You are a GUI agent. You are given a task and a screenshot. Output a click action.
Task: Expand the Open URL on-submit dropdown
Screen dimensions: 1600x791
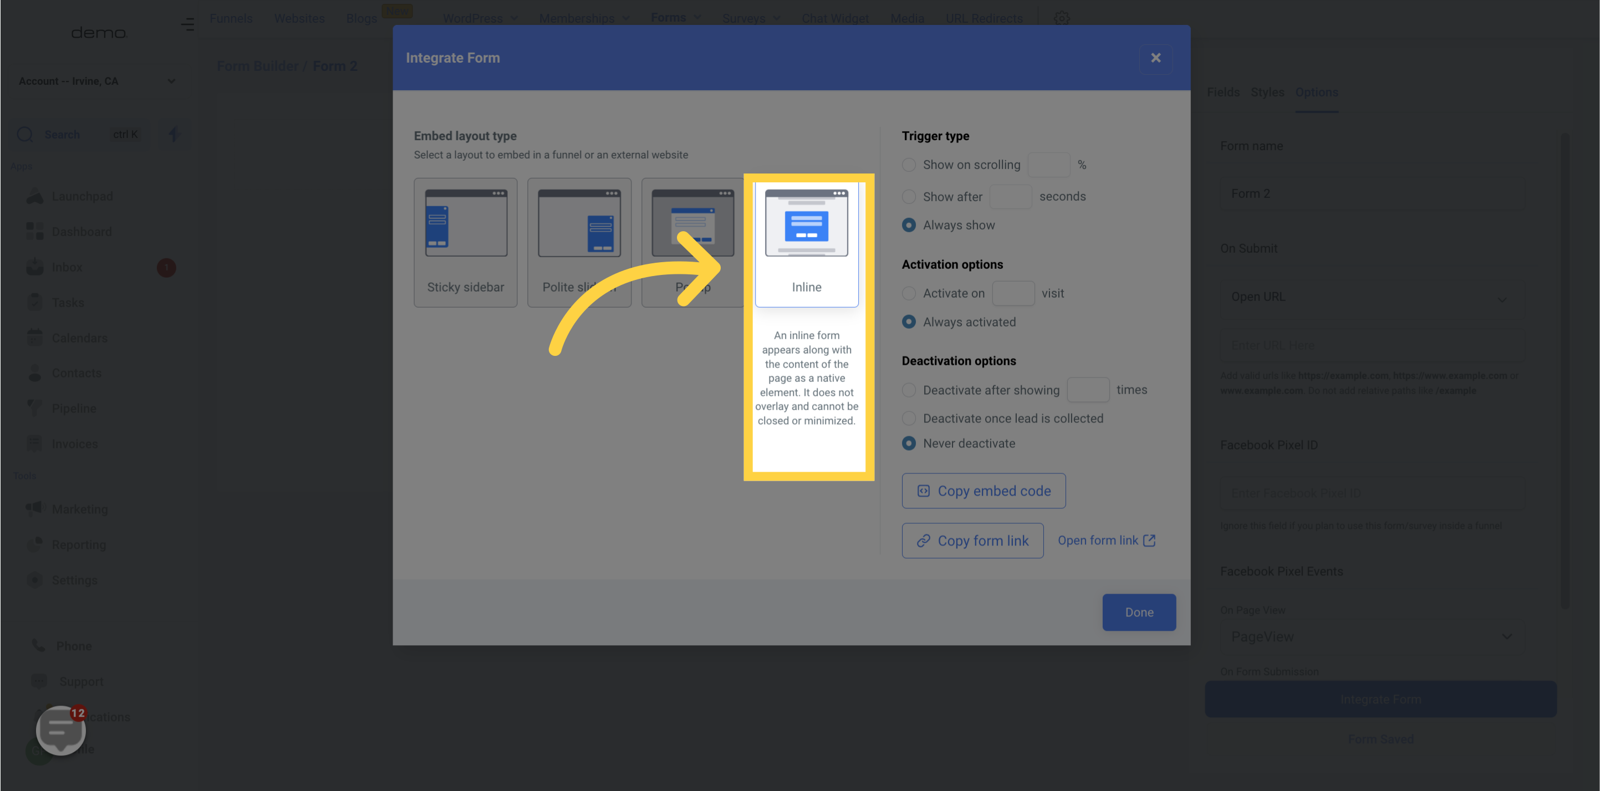tap(1372, 298)
